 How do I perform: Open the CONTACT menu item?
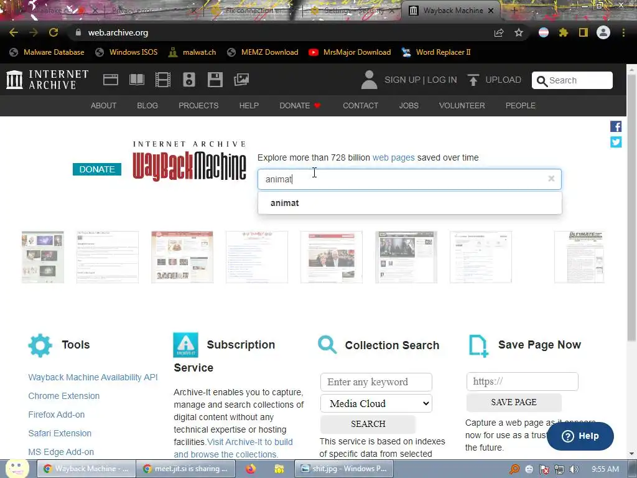pos(360,106)
